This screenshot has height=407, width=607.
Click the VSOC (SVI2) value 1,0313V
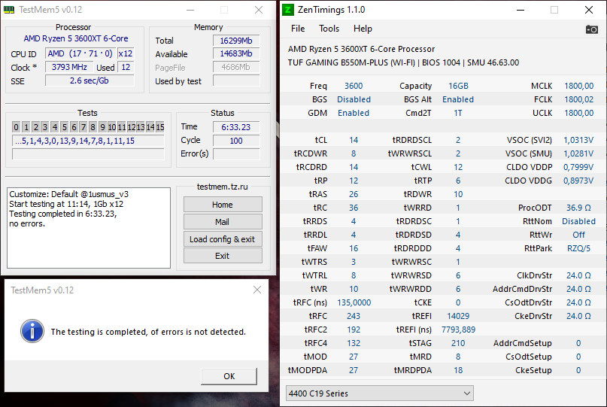(578, 140)
